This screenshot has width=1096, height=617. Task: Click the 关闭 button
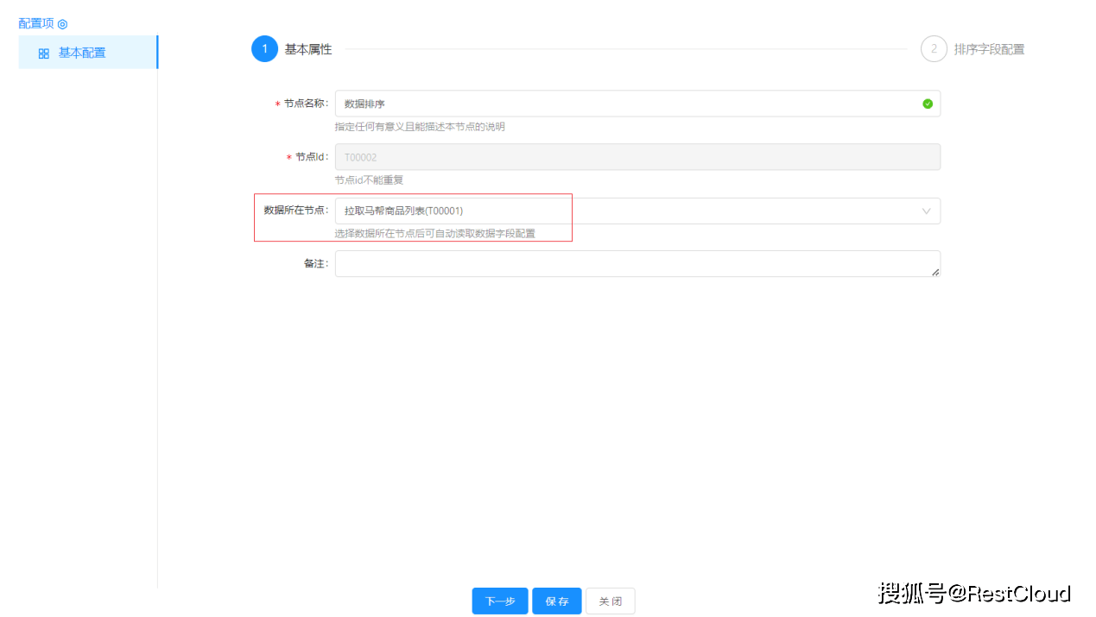611,601
